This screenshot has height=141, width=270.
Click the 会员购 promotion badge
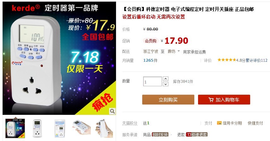coord(150,41)
